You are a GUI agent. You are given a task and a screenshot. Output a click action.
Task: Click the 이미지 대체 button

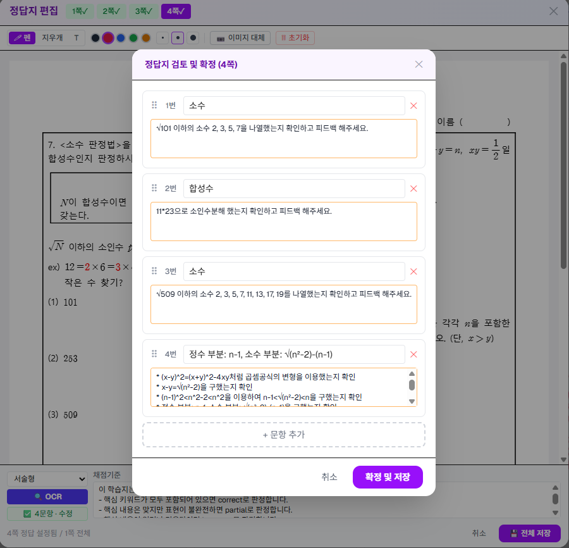(240, 38)
